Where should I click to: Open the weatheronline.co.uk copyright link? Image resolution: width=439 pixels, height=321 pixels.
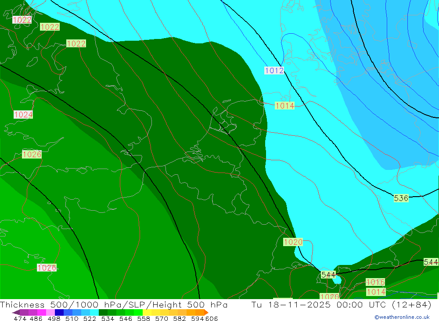(x=402, y=317)
